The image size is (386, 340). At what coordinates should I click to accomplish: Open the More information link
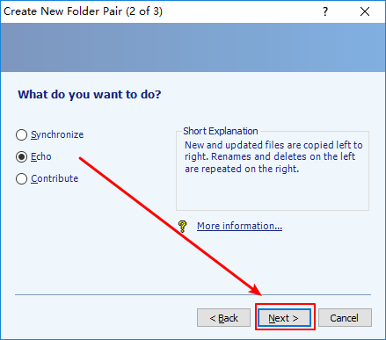click(239, 226)
